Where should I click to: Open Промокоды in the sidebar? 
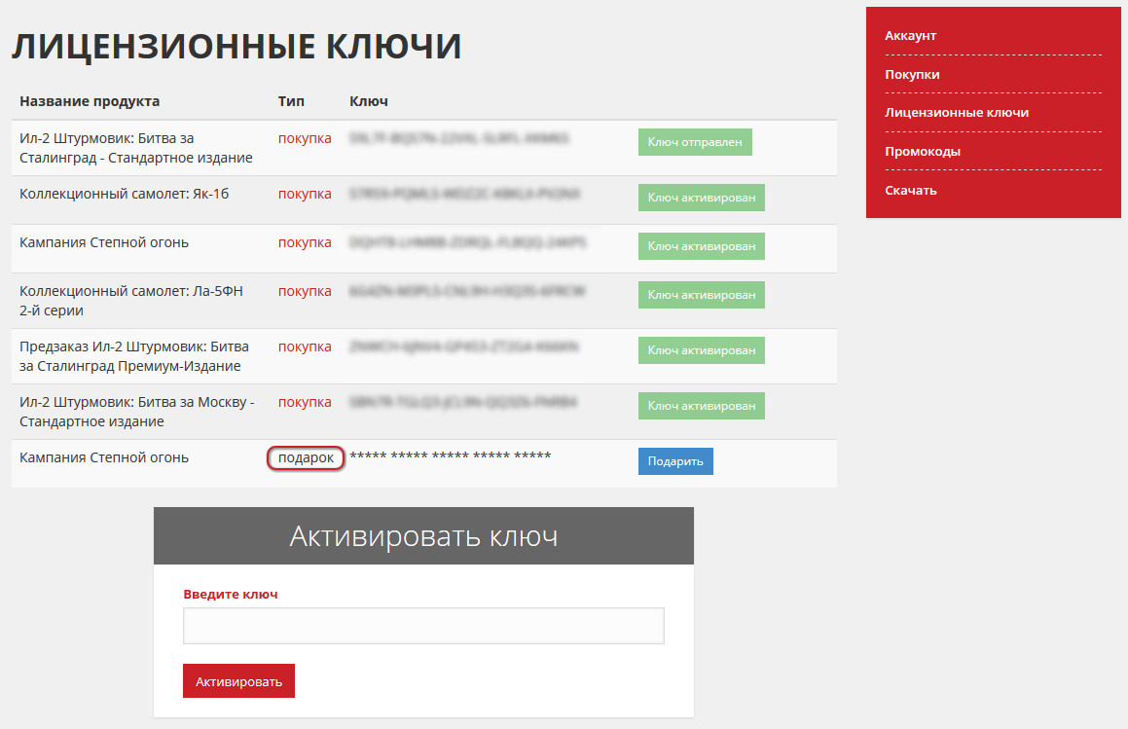(x=923, y=151)
